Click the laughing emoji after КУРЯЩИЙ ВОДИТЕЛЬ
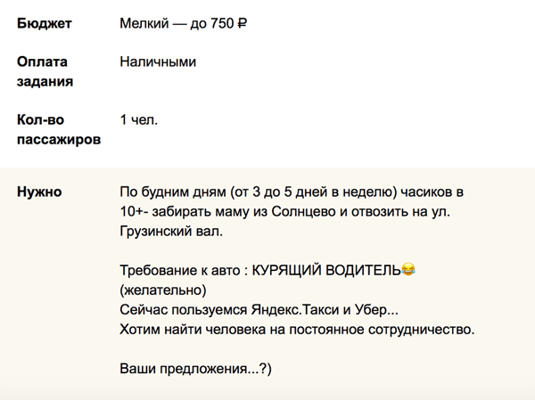Image resolution: width=535 pixels, height=400 pixels. tap(408, 269)
